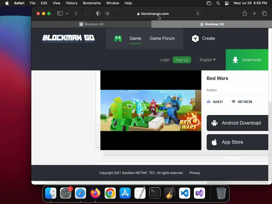Reload the page with the refresh icon
The height and width of the screenshot is (204, 272).
[198, 14]
